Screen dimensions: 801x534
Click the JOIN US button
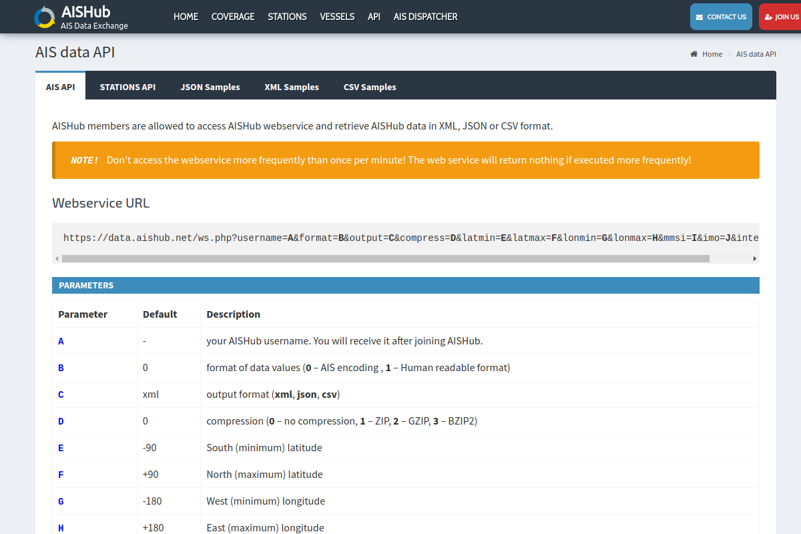pos(780,17)
